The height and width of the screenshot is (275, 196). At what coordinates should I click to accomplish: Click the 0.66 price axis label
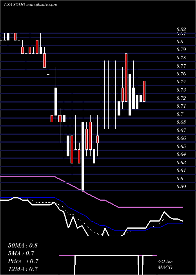[181, 138]
